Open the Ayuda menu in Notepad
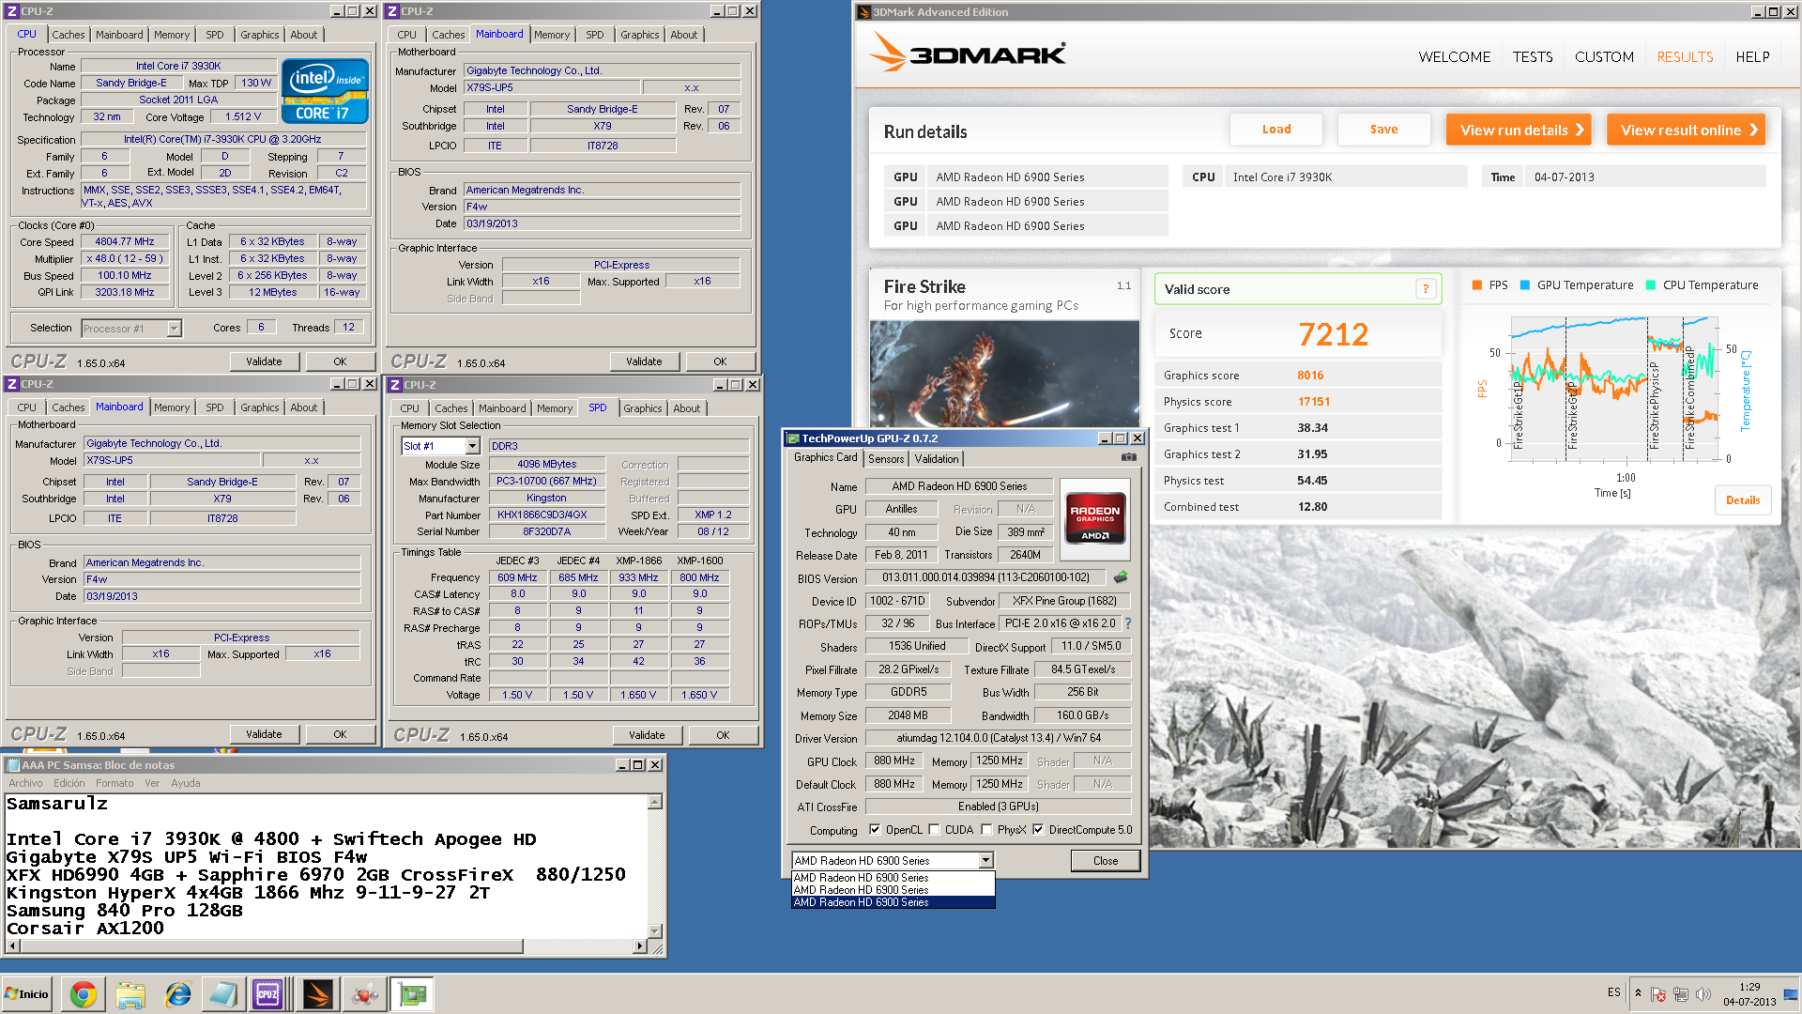 coord(186,783)
